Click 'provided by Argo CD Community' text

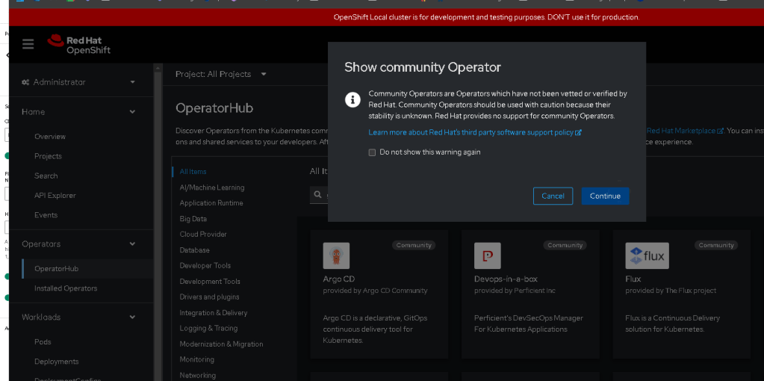pyautogui.click(x=375, y=291)
